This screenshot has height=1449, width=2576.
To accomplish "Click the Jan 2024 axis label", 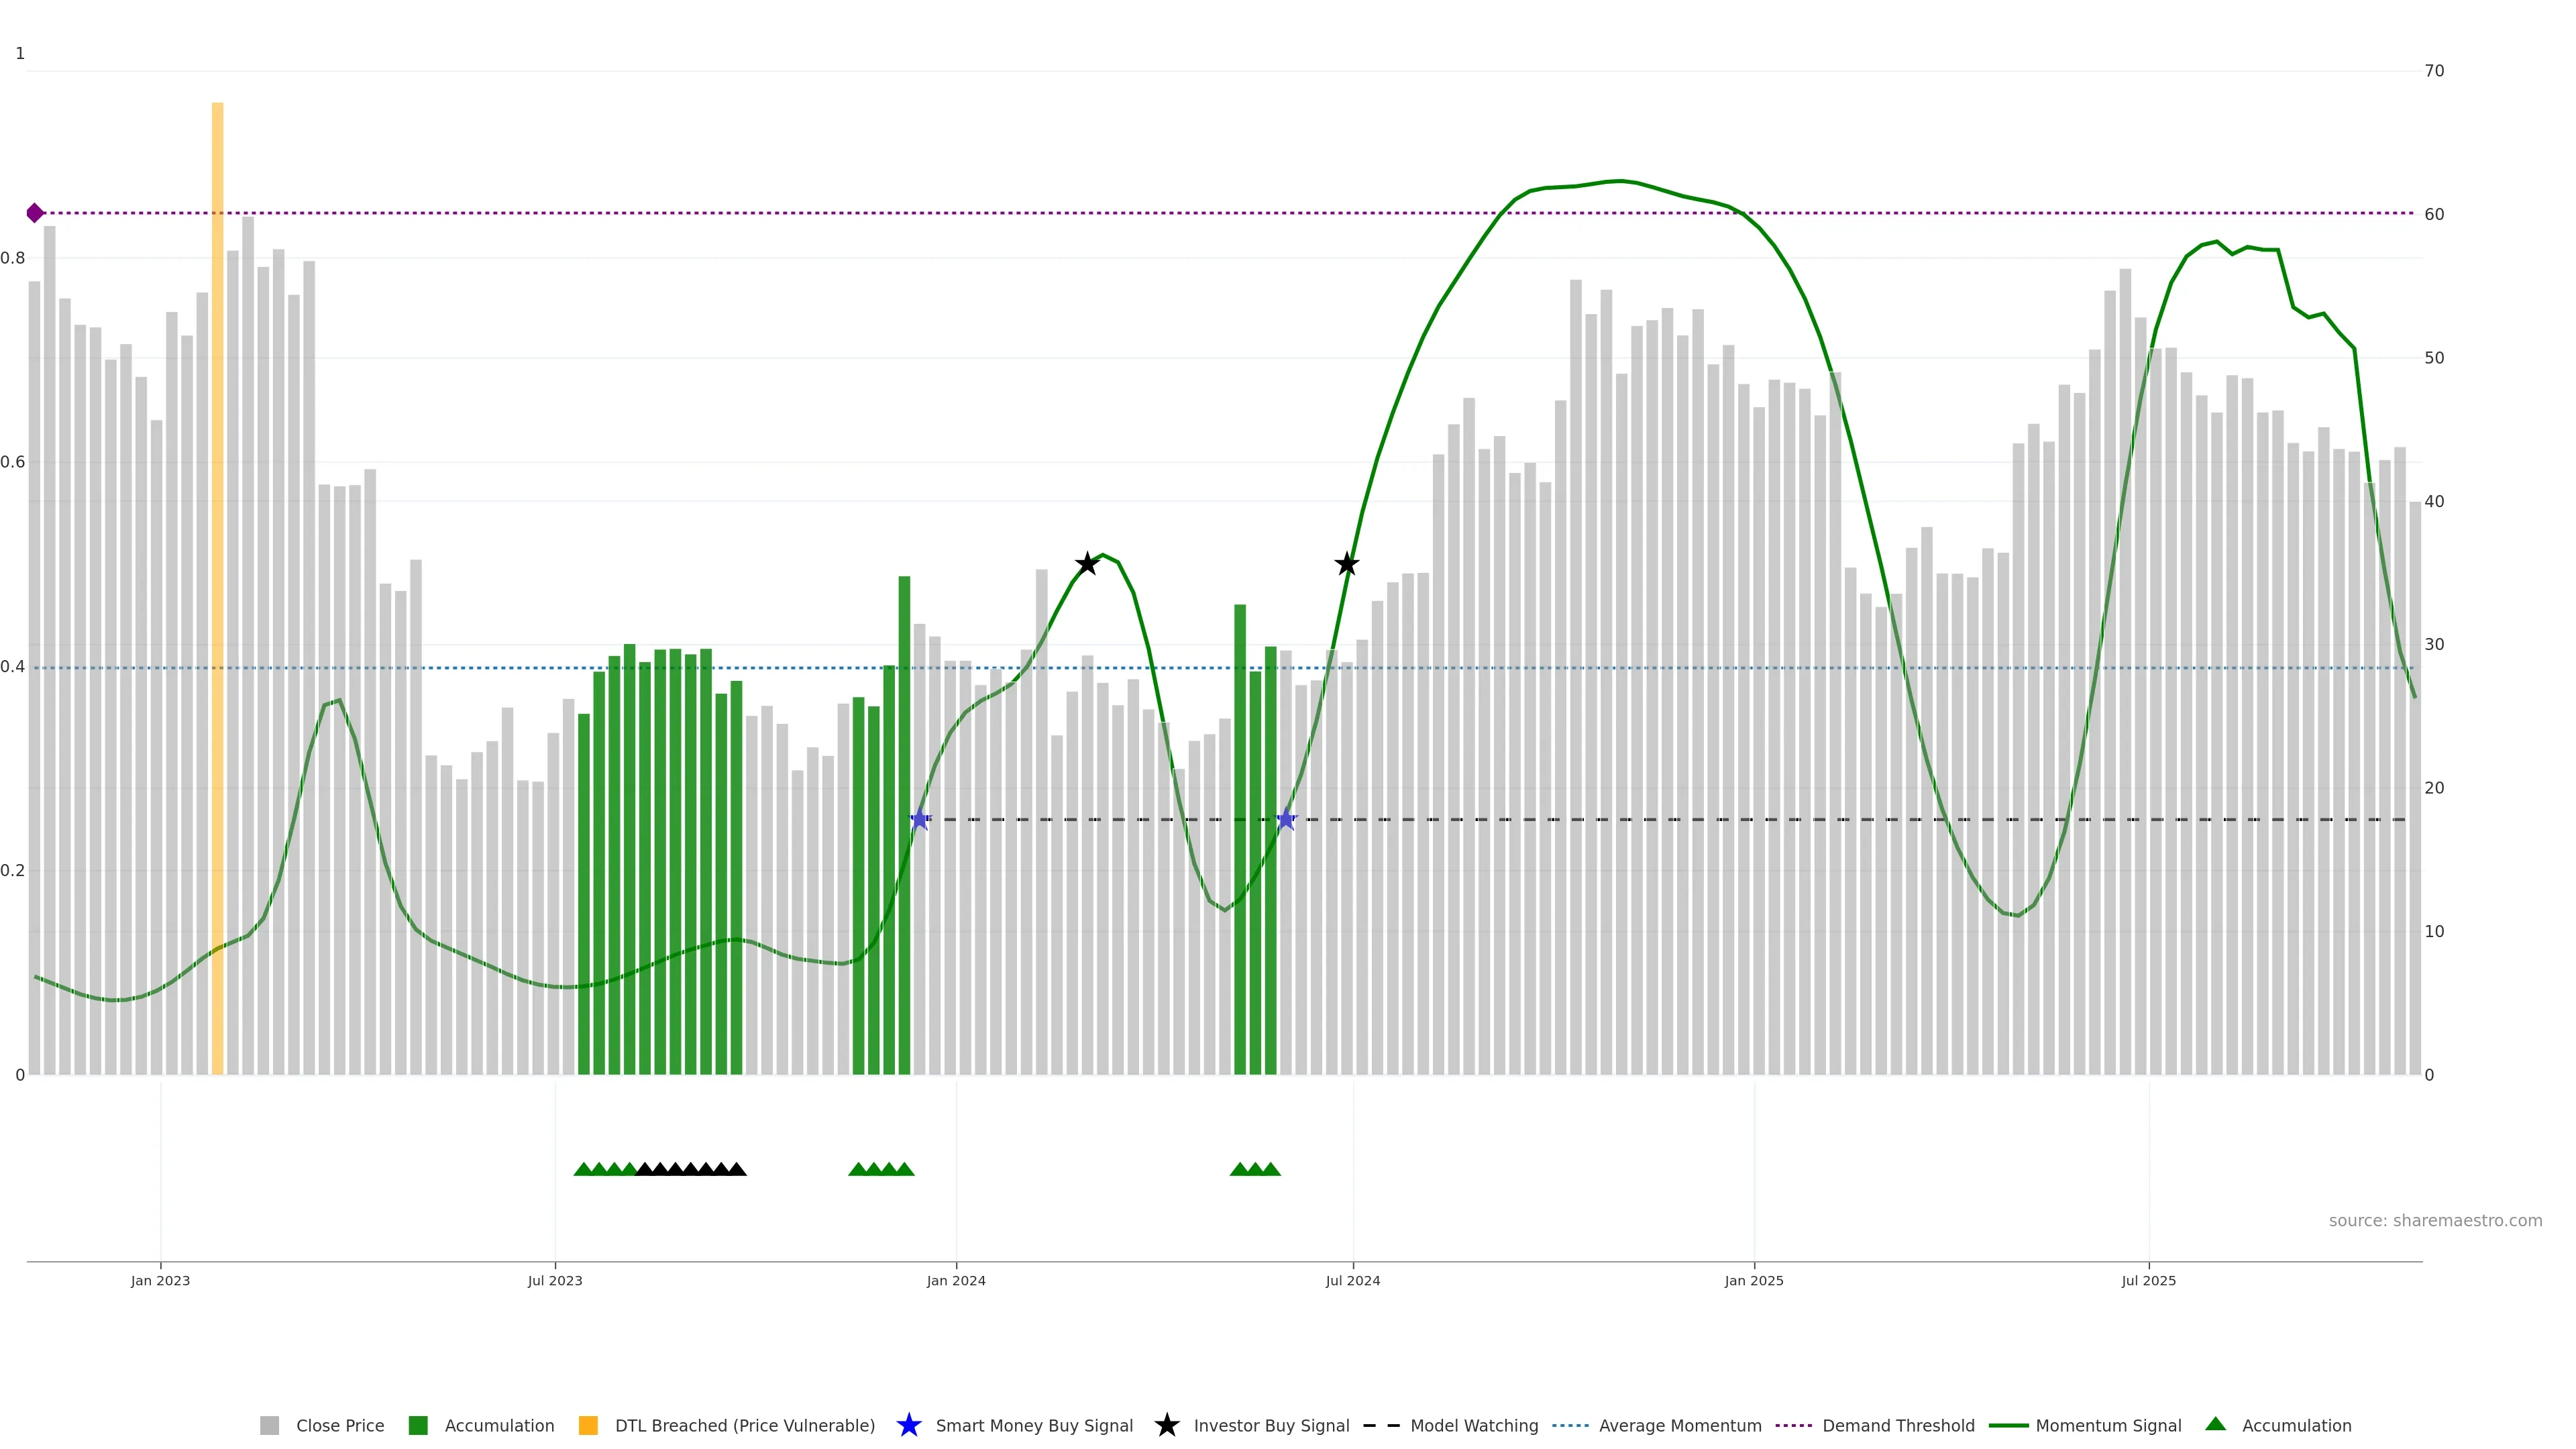I will (956, 1281).
